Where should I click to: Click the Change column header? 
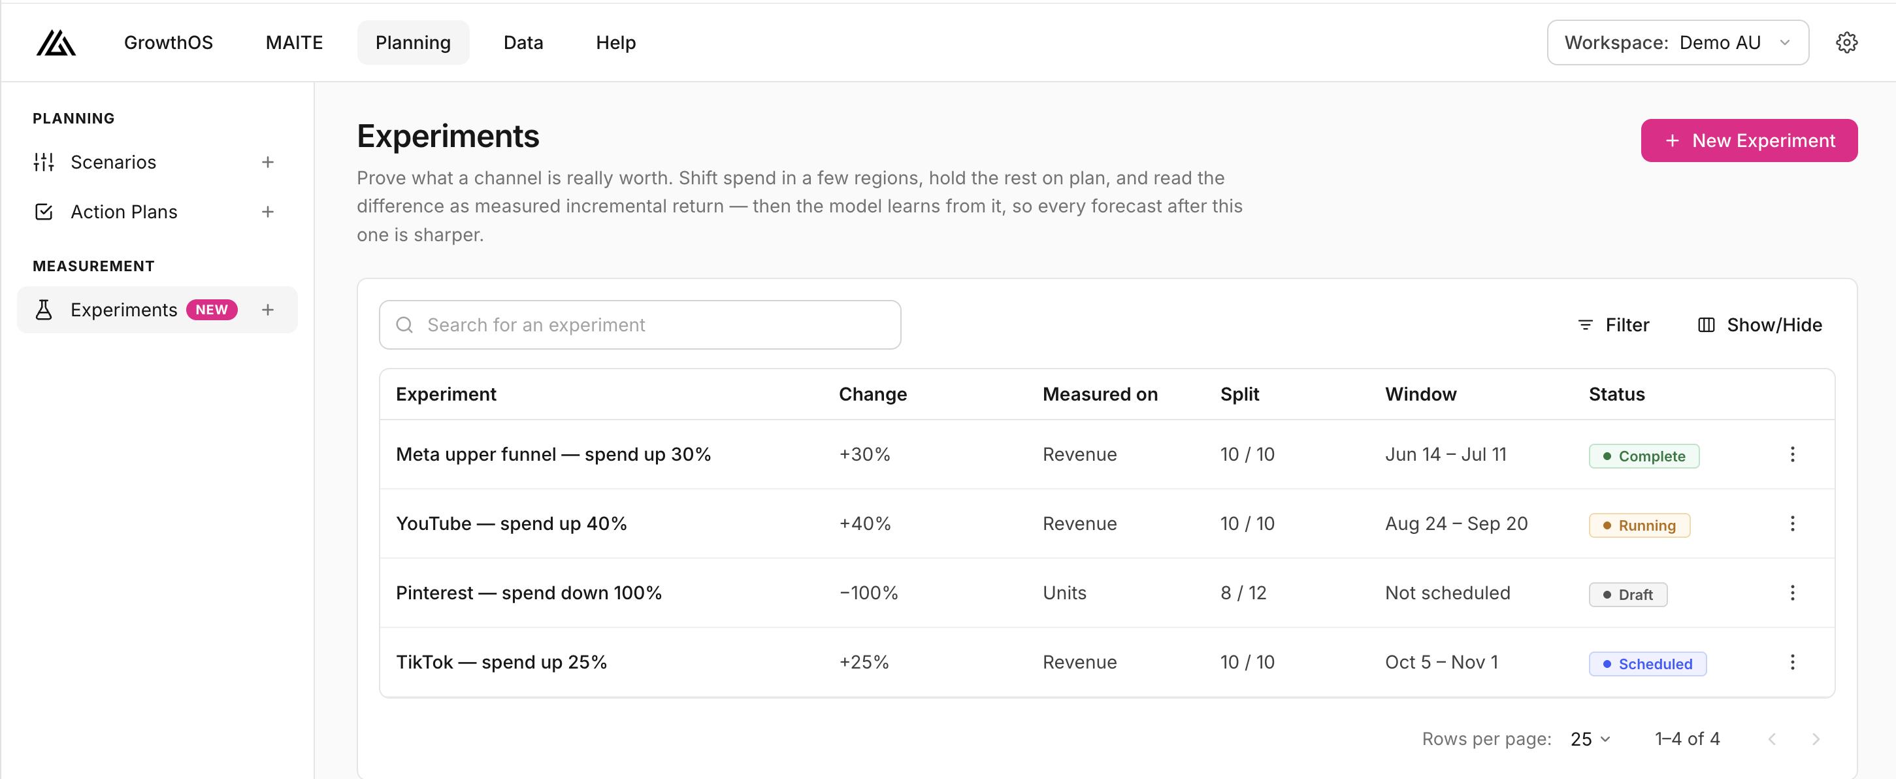[x=872, y=394]
